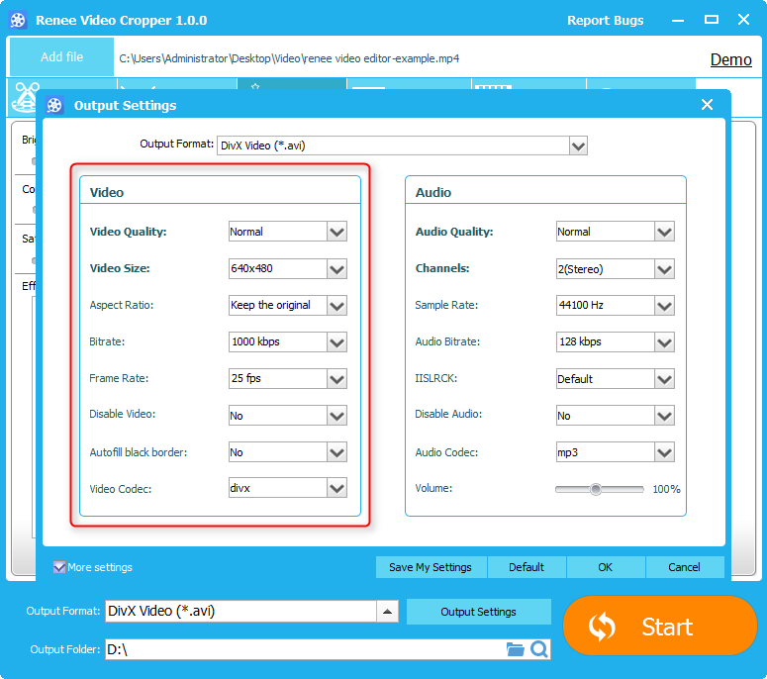Click the magnifier icon beside output folder
767x679 pixels.
[x=539, y=649]
